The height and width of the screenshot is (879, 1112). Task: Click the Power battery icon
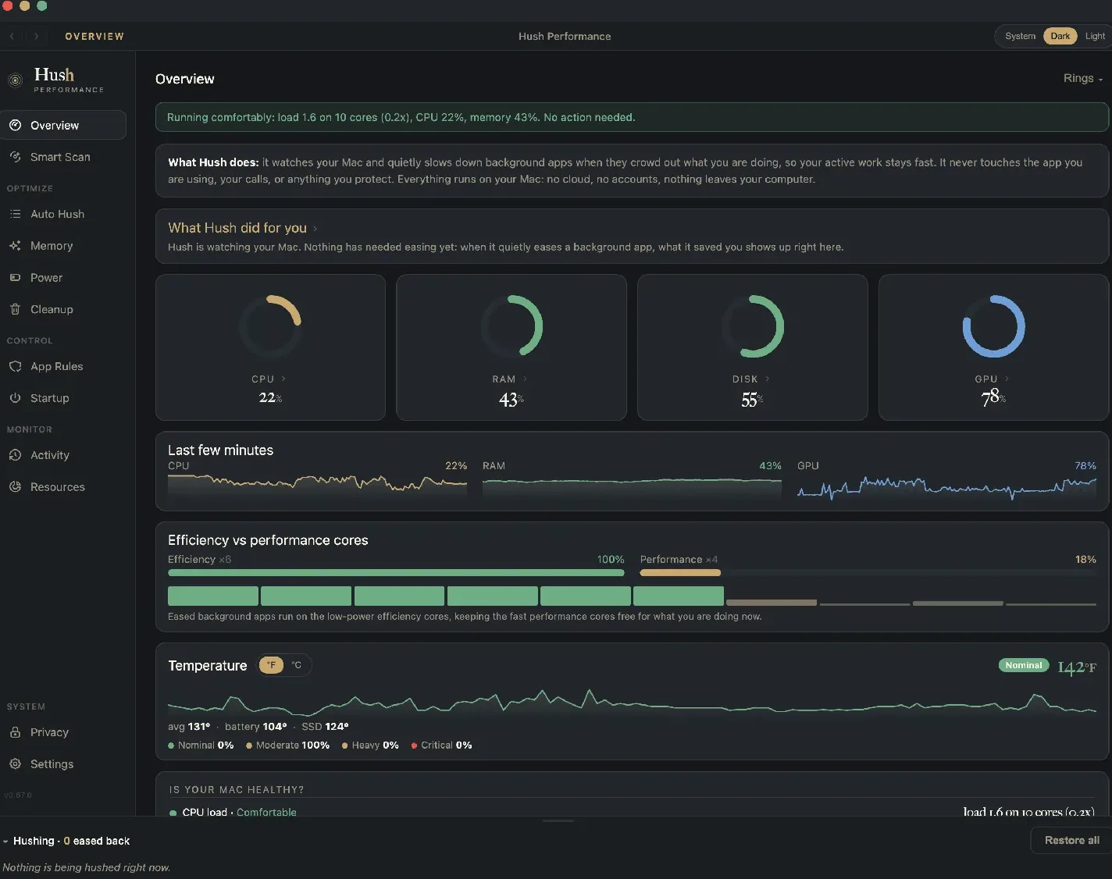[15, 278]
